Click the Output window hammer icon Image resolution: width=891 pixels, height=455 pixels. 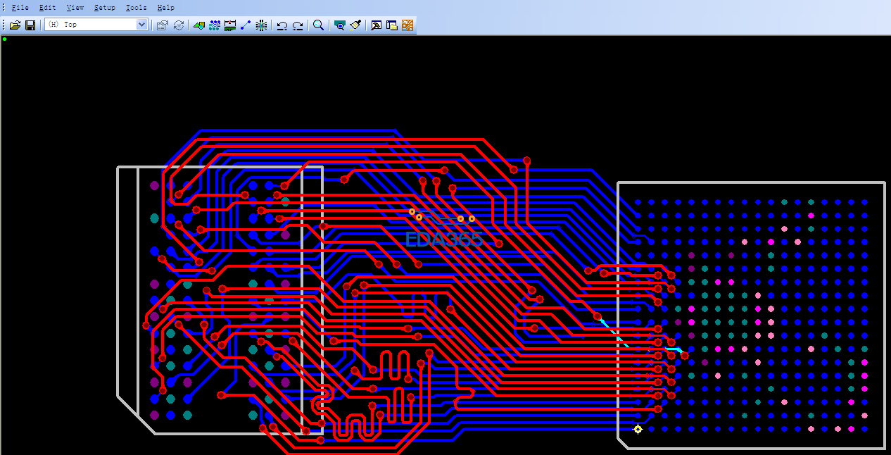[377, 25]
